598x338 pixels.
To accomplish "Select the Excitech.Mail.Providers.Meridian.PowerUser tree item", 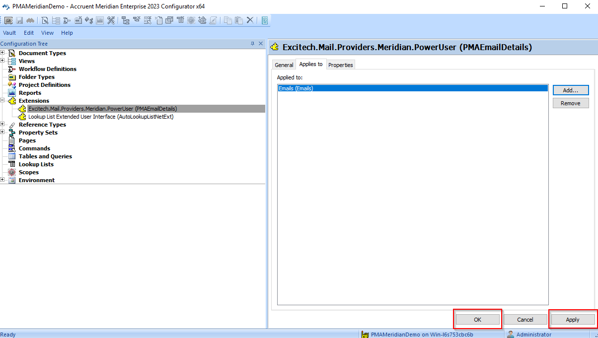I will click(103, 109).
